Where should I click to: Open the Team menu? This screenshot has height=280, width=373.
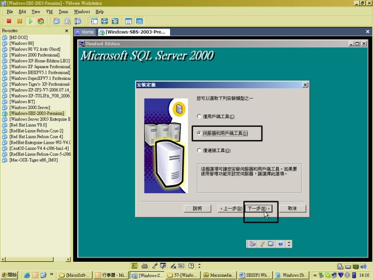63,12
